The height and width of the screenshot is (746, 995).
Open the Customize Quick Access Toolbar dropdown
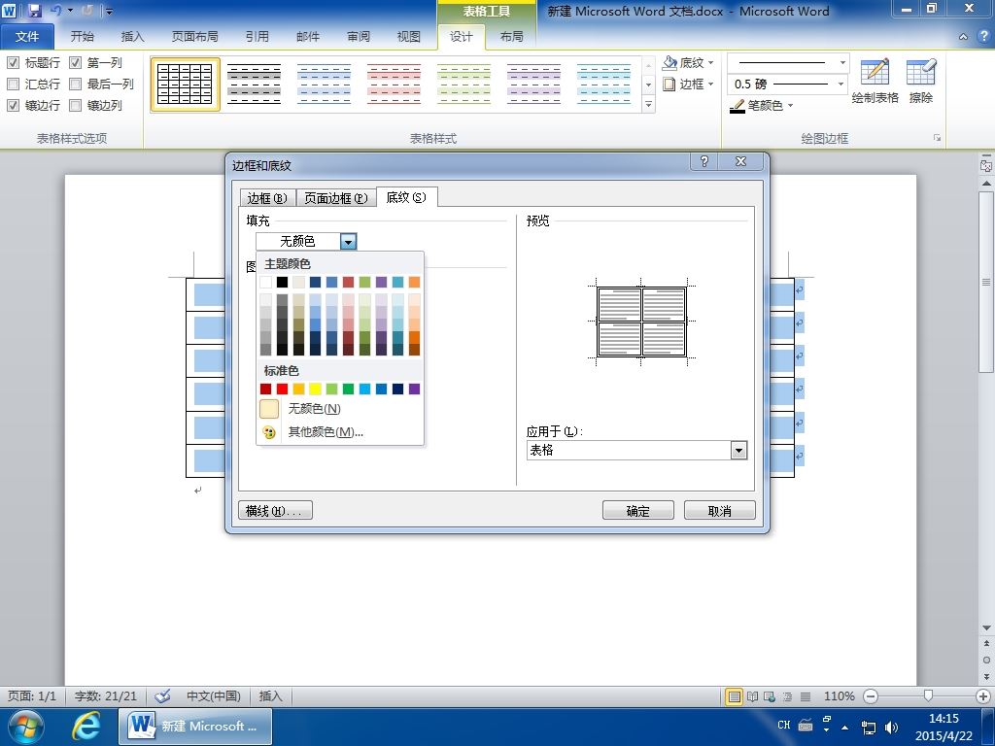(x=109, y=11)
